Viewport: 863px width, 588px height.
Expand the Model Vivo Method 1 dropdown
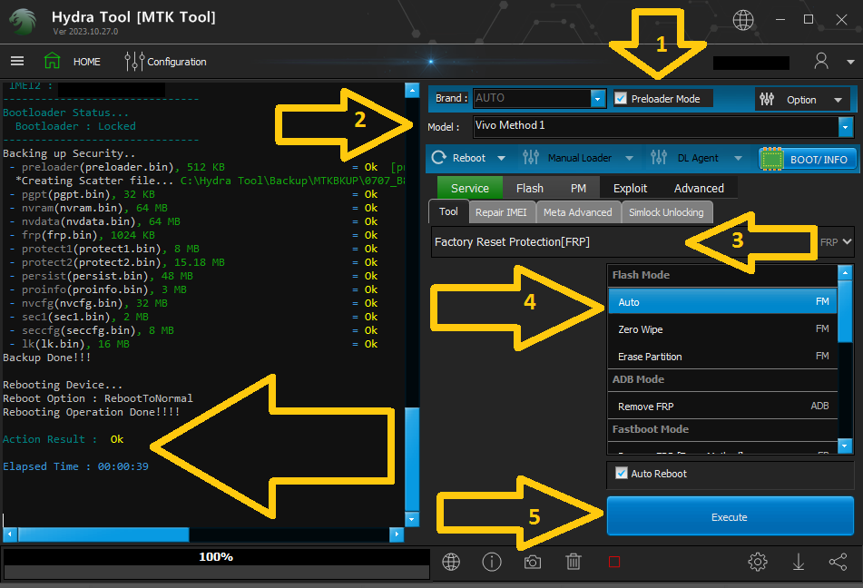tap(846, 127)
